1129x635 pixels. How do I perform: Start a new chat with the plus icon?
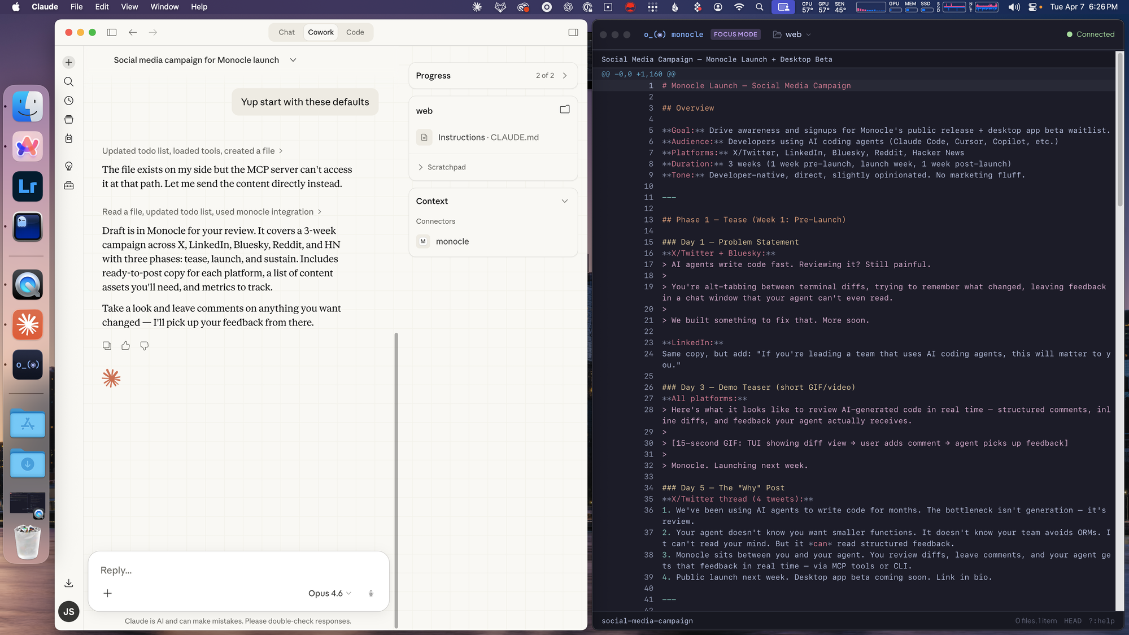[69, 62]
